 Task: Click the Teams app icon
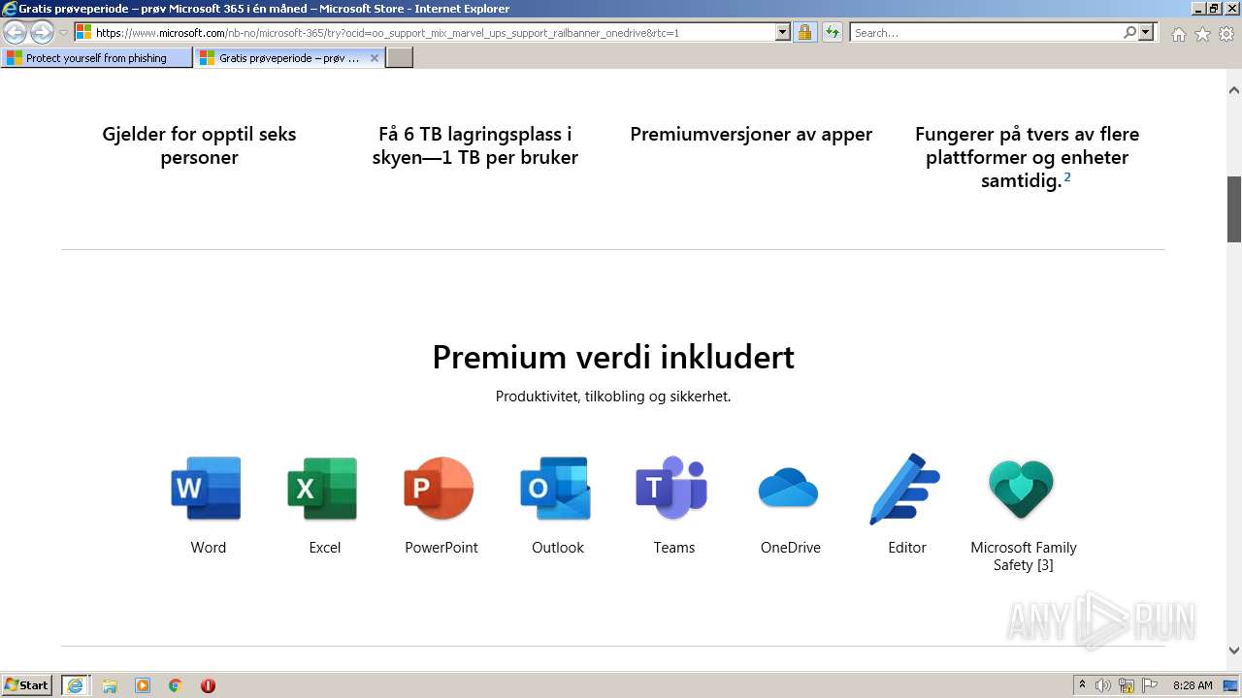(x=673, y=489)
